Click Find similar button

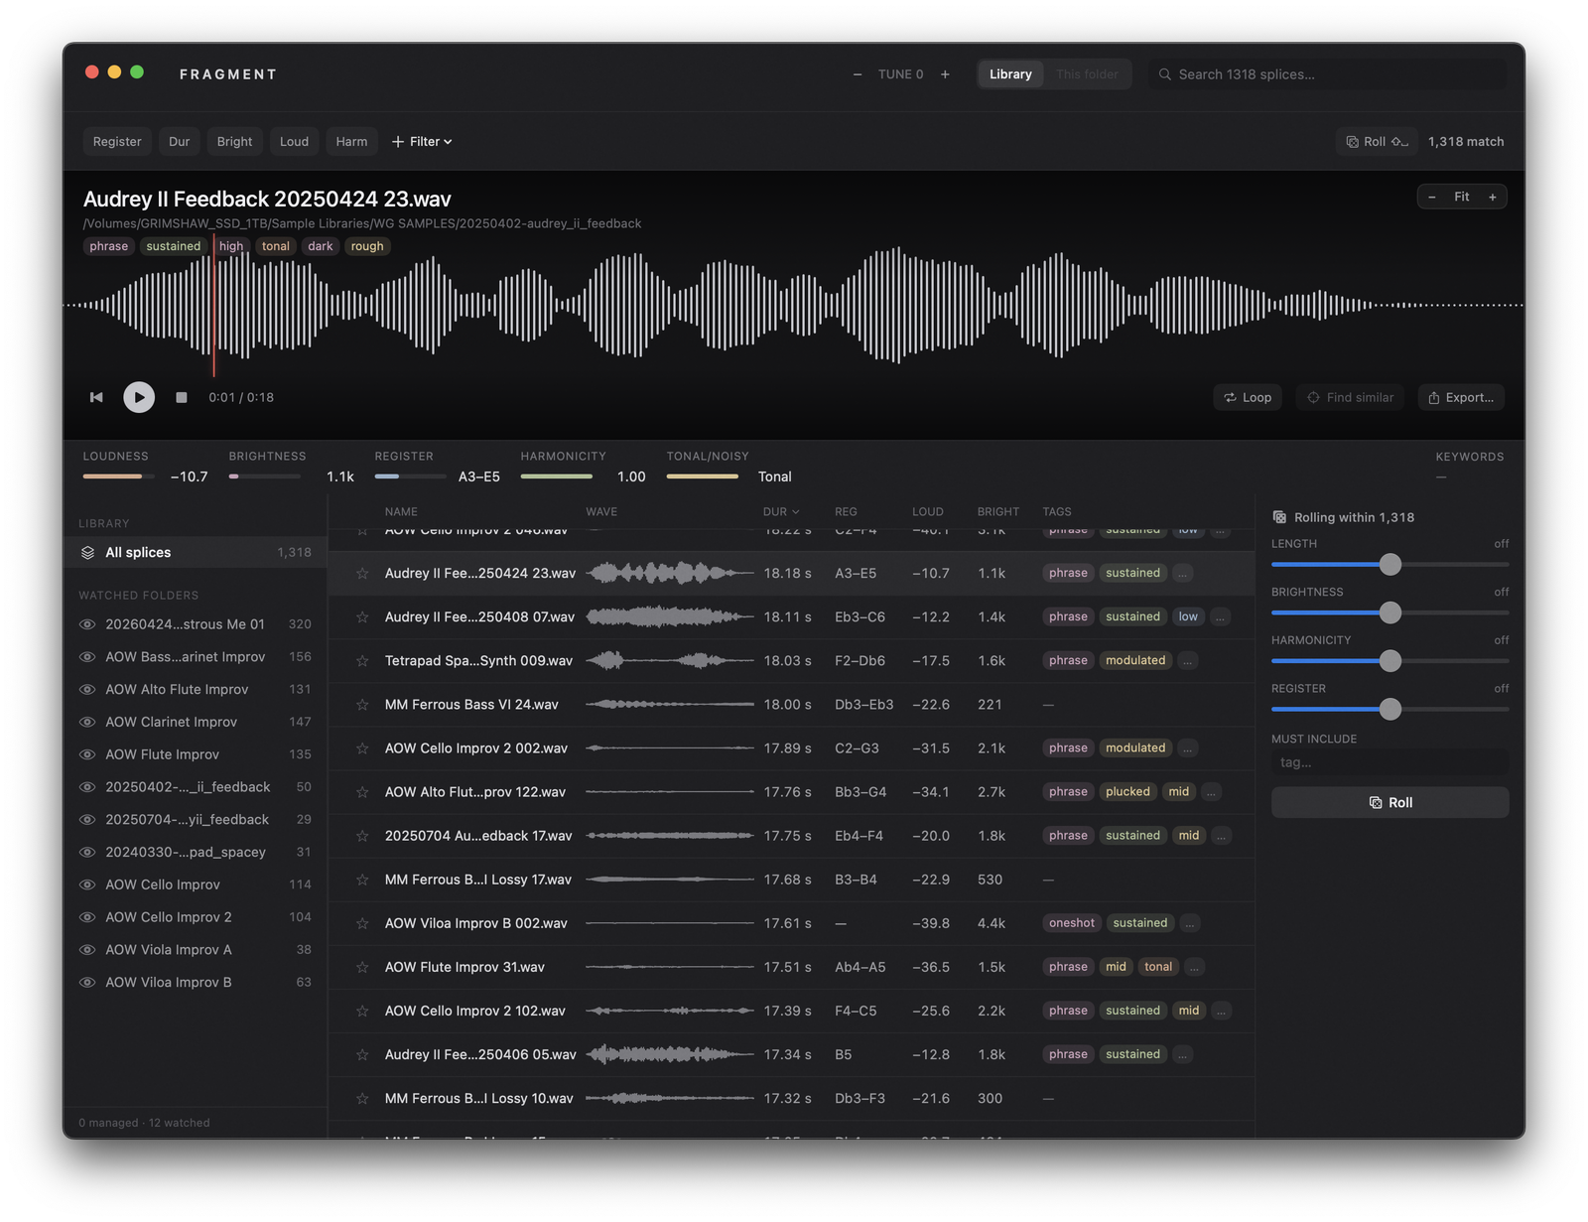(1350, 397)
